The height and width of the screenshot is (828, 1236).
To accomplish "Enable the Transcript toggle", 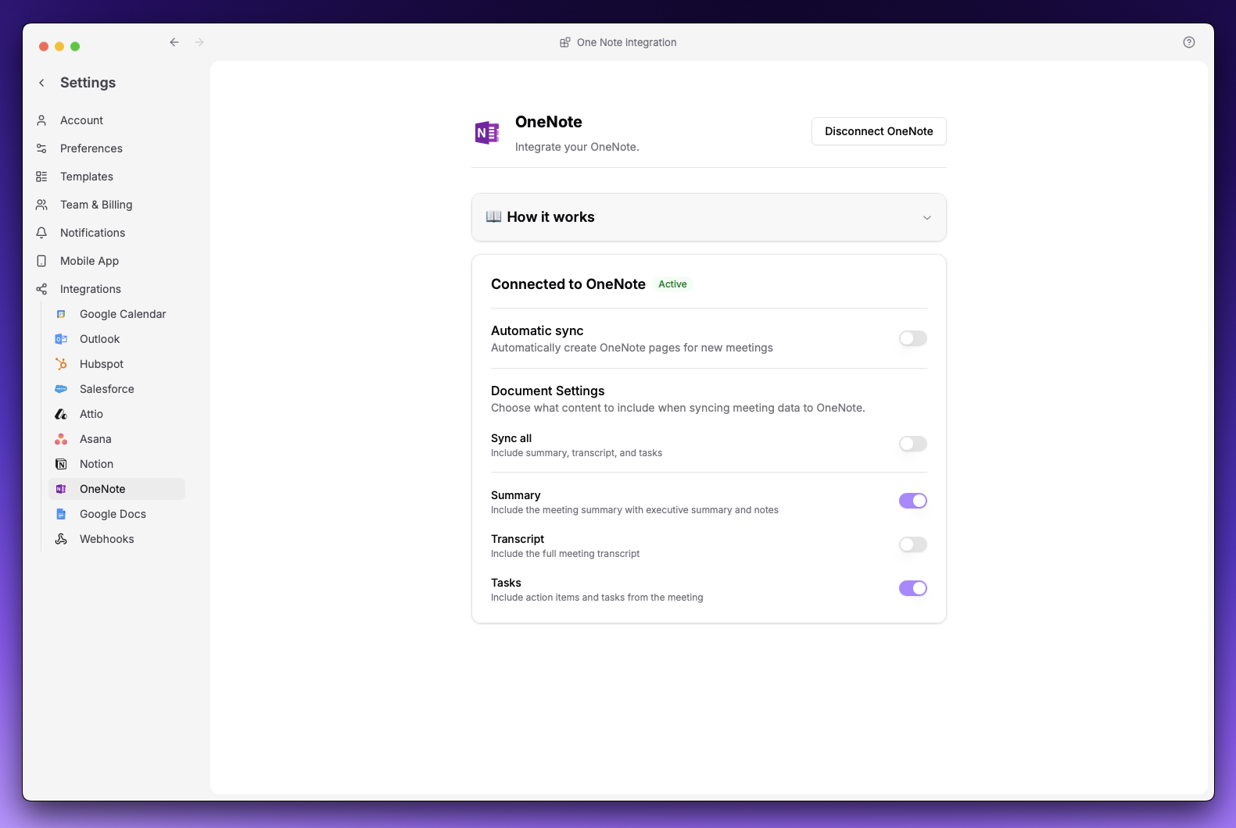I will pyautogui.click(x=913, y=544).
